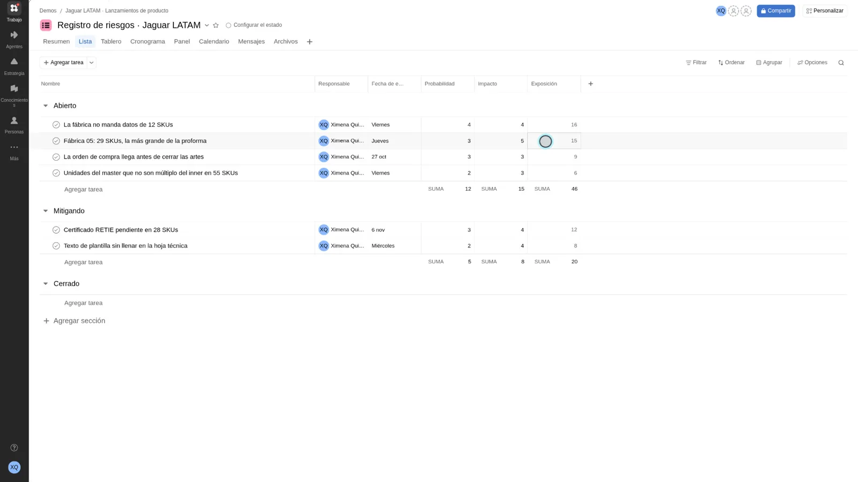Screen dimensions: 858x482
Task: Collapse the Abierto section
Action: point(46,106)
